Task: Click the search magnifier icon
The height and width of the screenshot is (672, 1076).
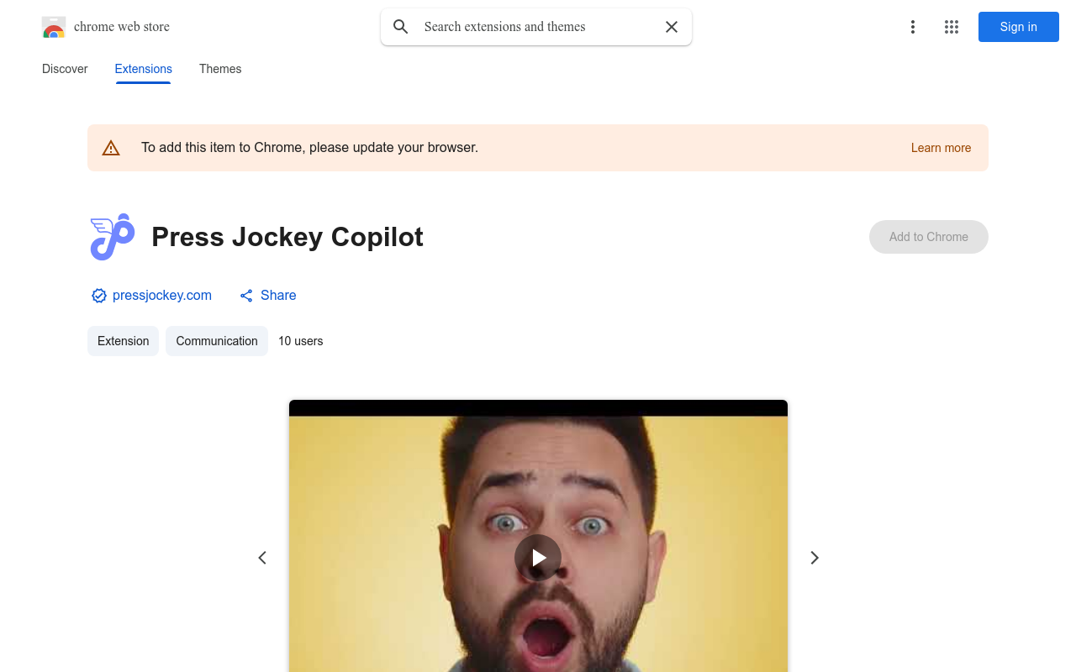Action: tap(401, 27)
